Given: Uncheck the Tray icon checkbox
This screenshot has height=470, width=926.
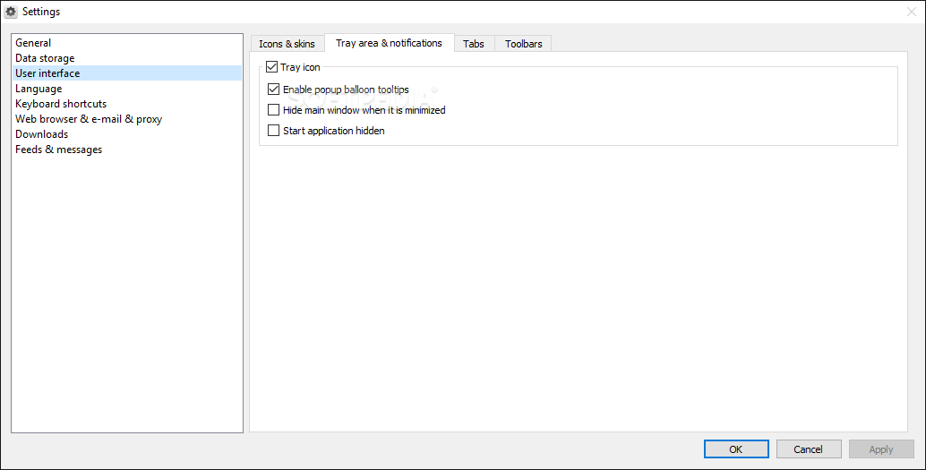Looking at the screenshot, I should (271, 67).
